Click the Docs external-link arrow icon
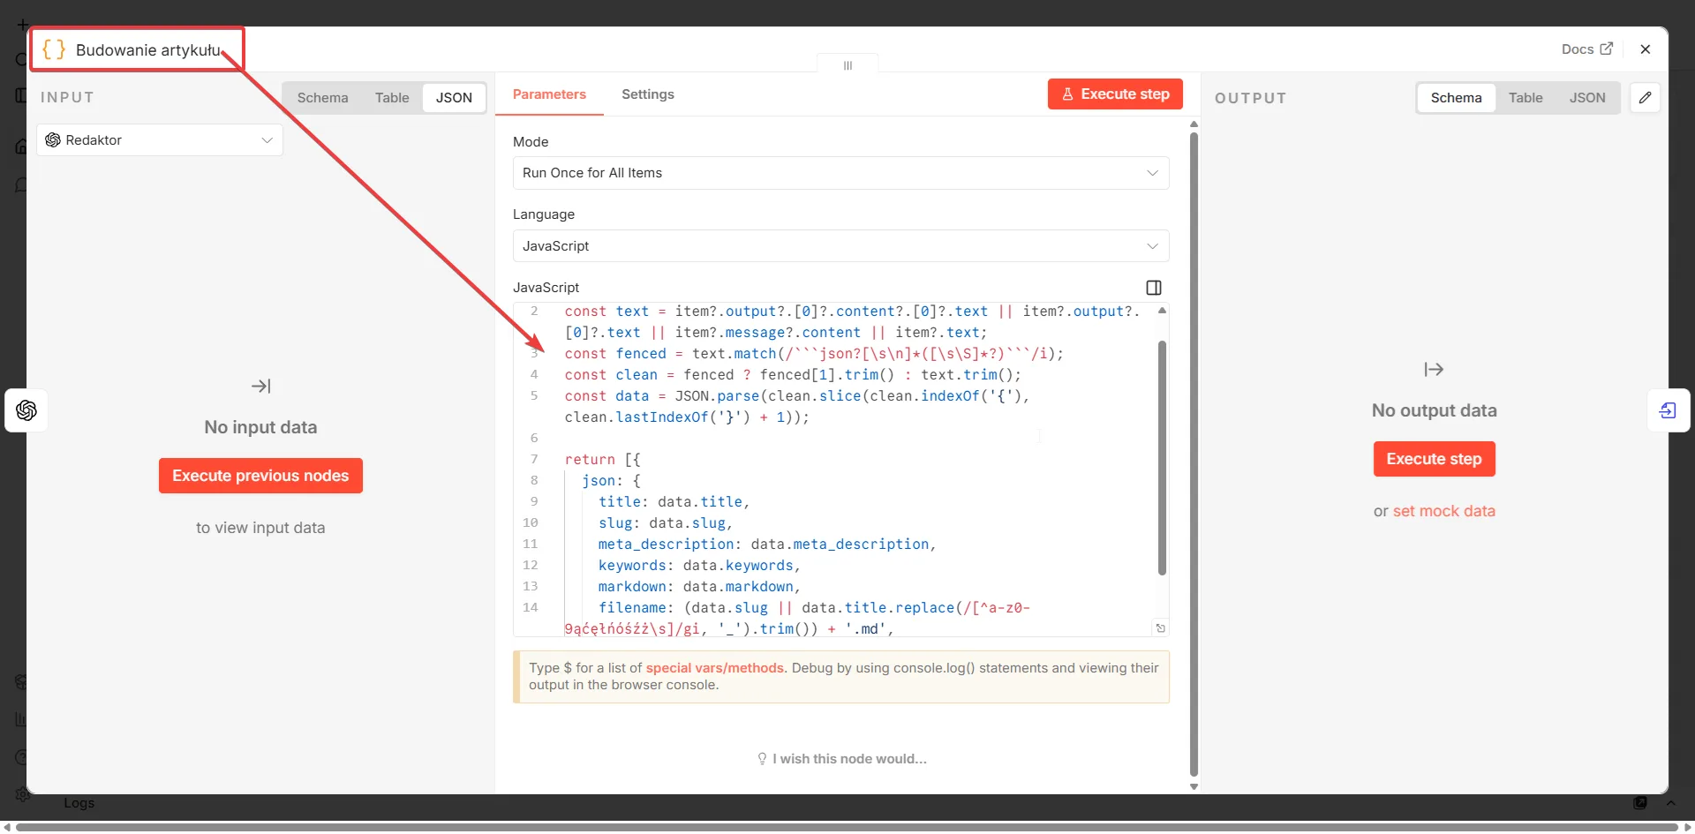This screenshot has width=1695, height=834. (x=1606, y=49)
